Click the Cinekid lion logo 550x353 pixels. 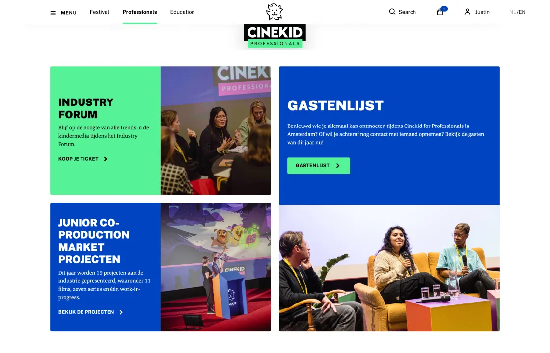click(x=275, y=12)
